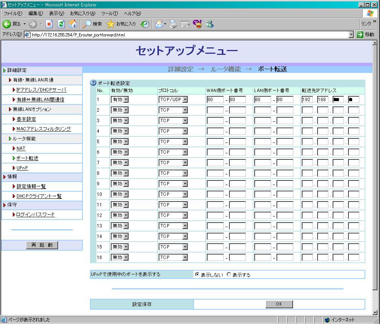Open the UPnP sidebar link
This screenshot has height=324, width=380.
22,168
